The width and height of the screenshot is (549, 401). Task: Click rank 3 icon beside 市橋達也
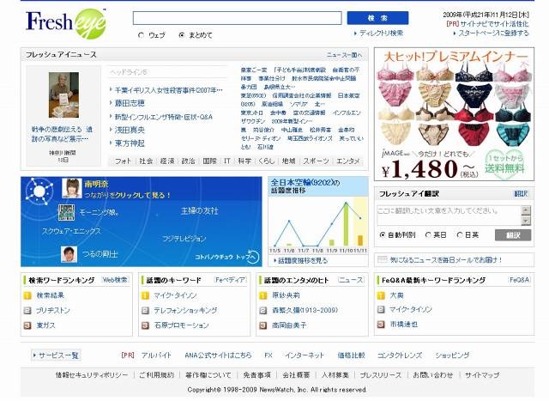coord(381,325)
